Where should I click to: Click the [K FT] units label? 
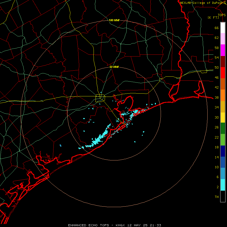click(x=213, y=18)
